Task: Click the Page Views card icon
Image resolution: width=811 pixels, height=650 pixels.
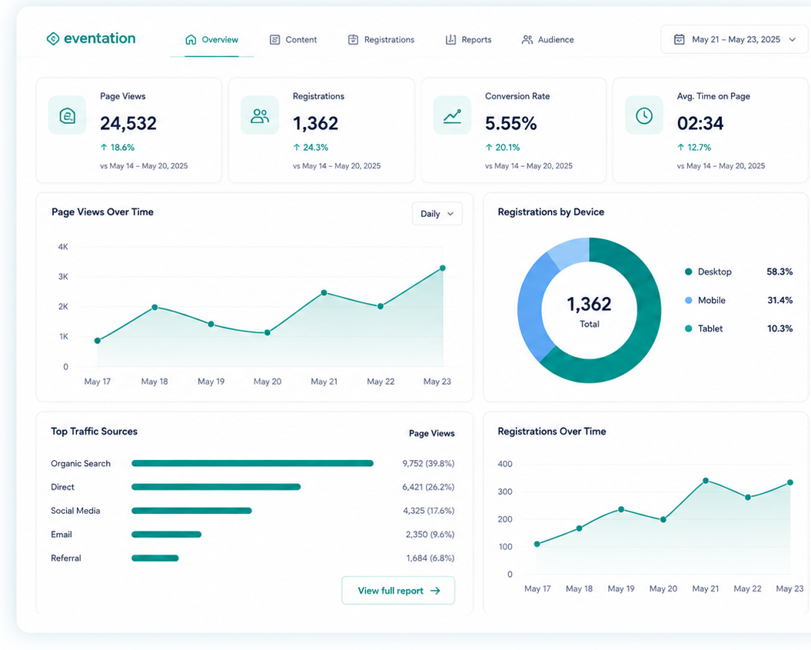Action: coord(67,115)
